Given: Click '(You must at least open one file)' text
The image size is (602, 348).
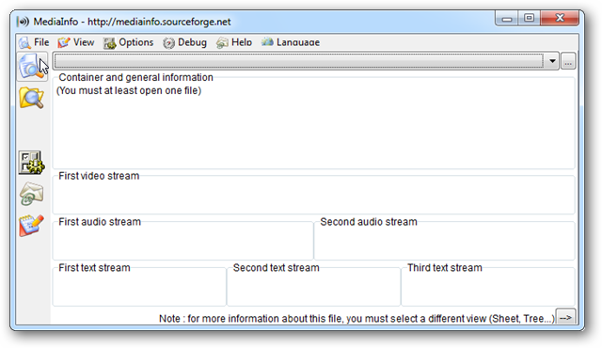Looking at the screenshot, I should pos(129,90).
